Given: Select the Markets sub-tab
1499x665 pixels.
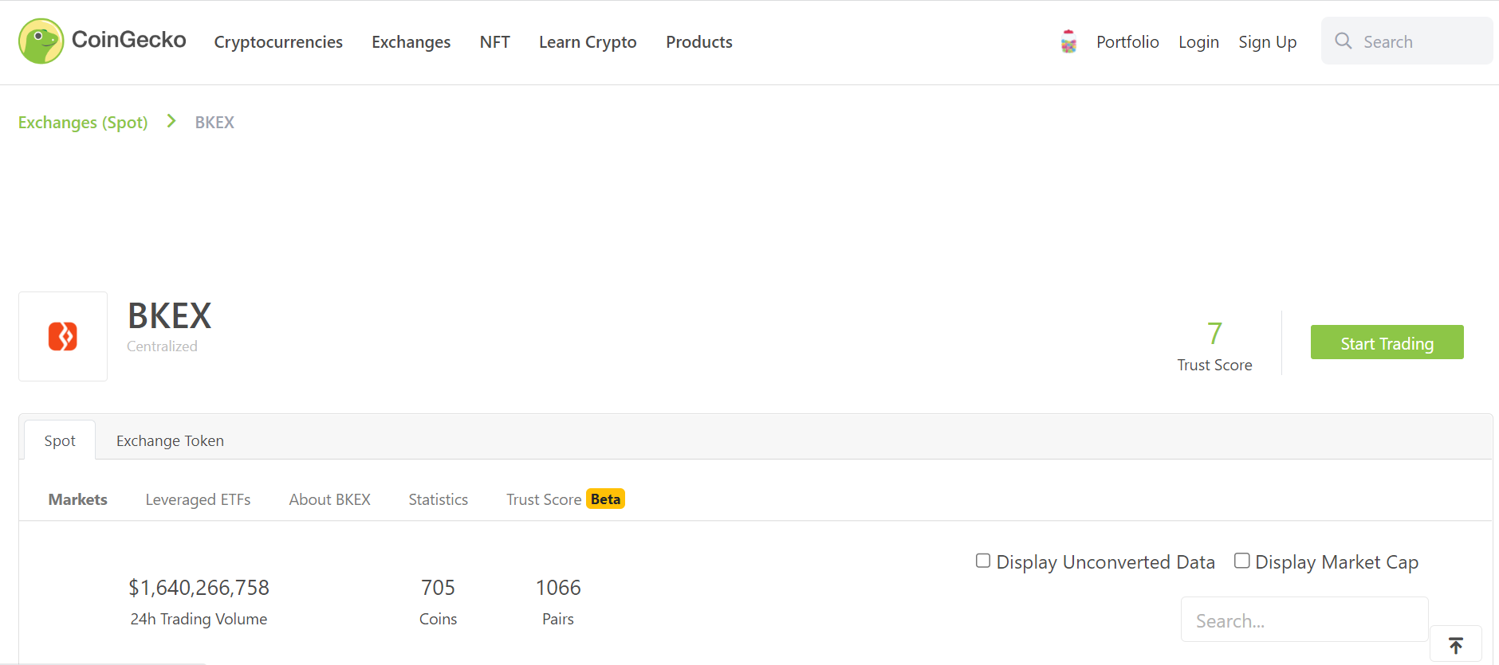Looking at the screenshot, I should tap(78, 499).
